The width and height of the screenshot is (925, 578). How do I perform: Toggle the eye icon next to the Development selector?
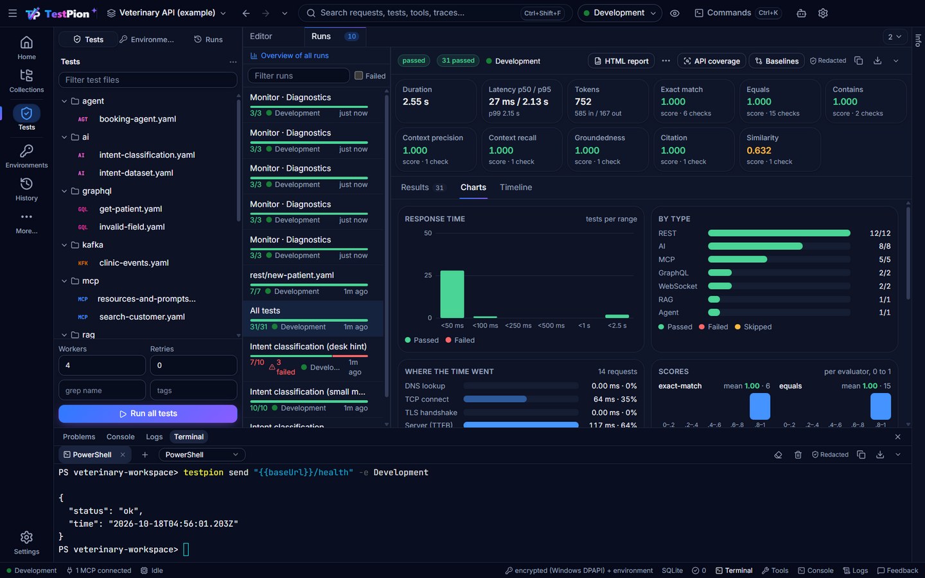[674, 13]
